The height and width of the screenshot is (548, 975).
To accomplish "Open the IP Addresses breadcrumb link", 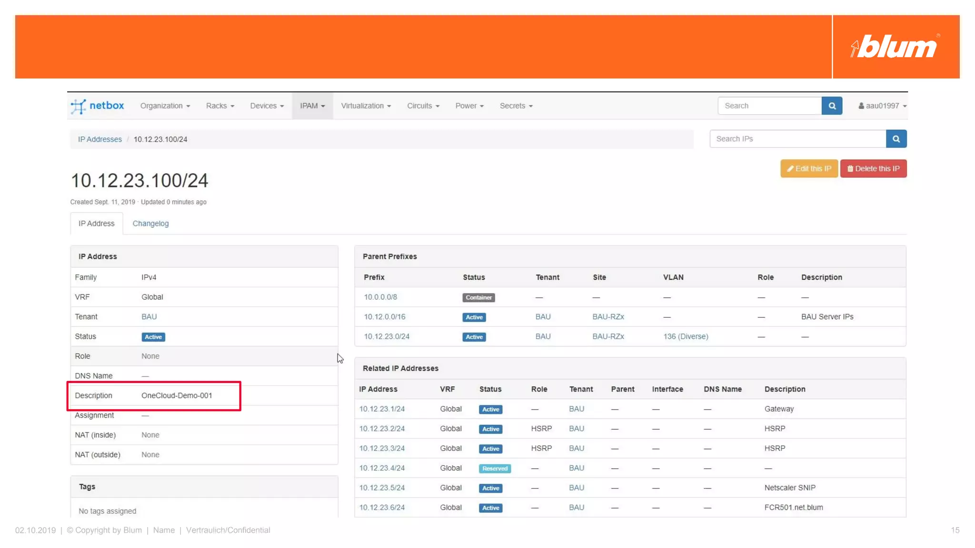I will coord(100,139).
